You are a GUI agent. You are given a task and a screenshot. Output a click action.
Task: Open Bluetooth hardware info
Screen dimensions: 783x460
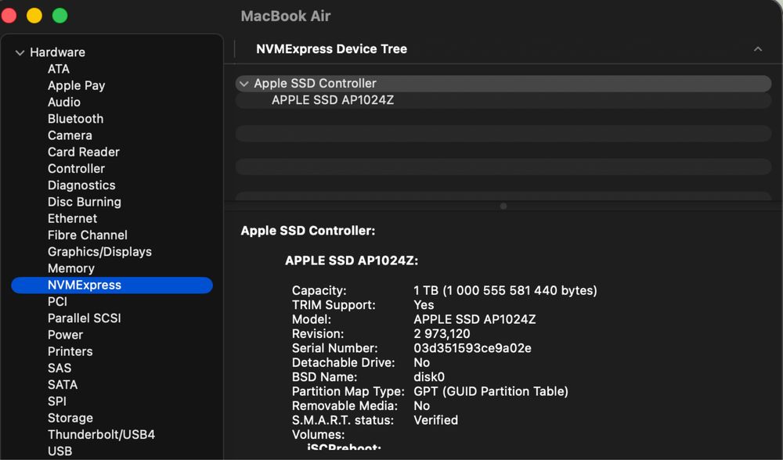pyautogui.click(x=75, y=119)
